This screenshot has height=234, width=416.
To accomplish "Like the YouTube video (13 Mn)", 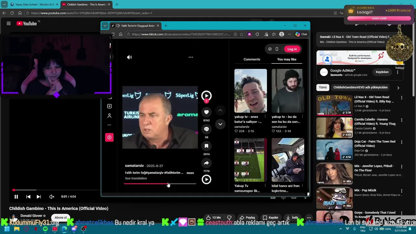I will pos(214,217).
